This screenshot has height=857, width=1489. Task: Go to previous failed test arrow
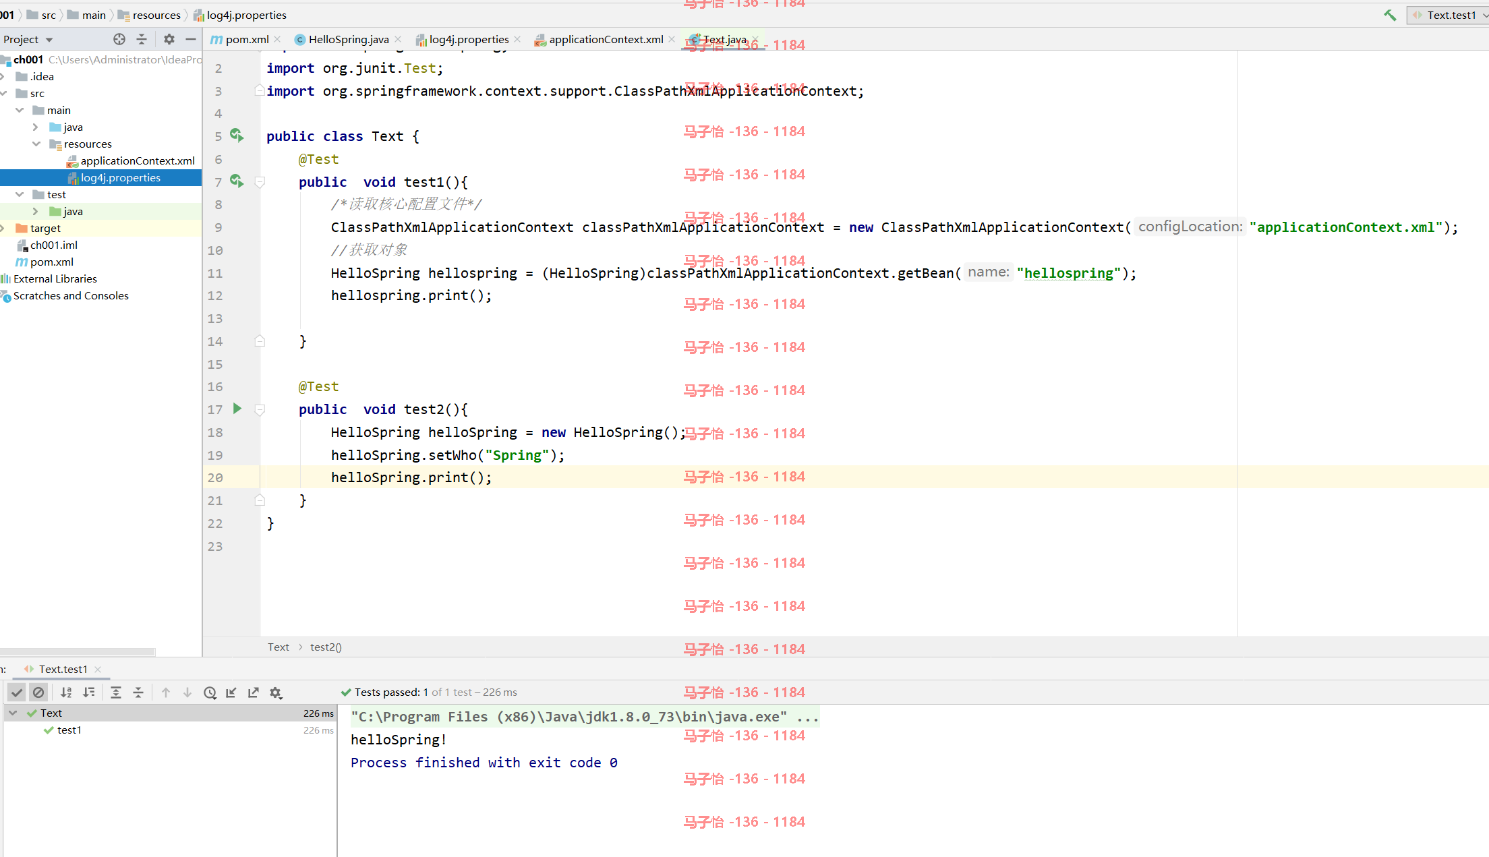[x=166, y=692]
